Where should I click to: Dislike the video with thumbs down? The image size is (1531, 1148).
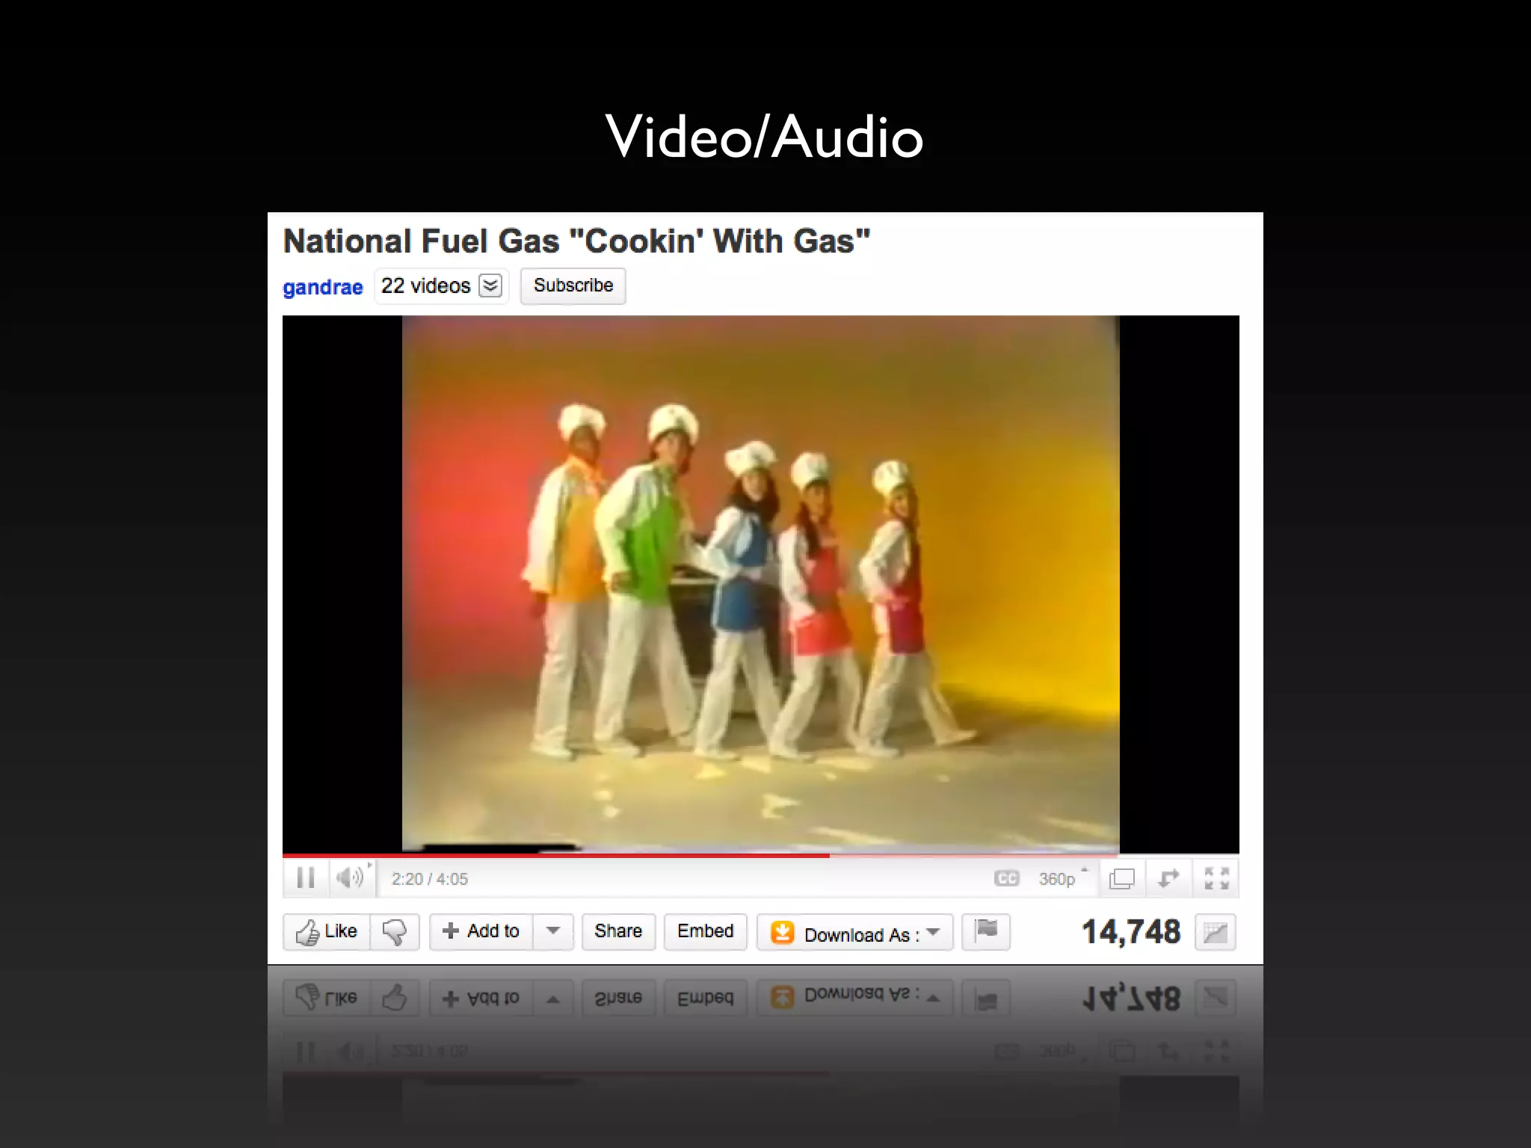(x=395, y=931)
